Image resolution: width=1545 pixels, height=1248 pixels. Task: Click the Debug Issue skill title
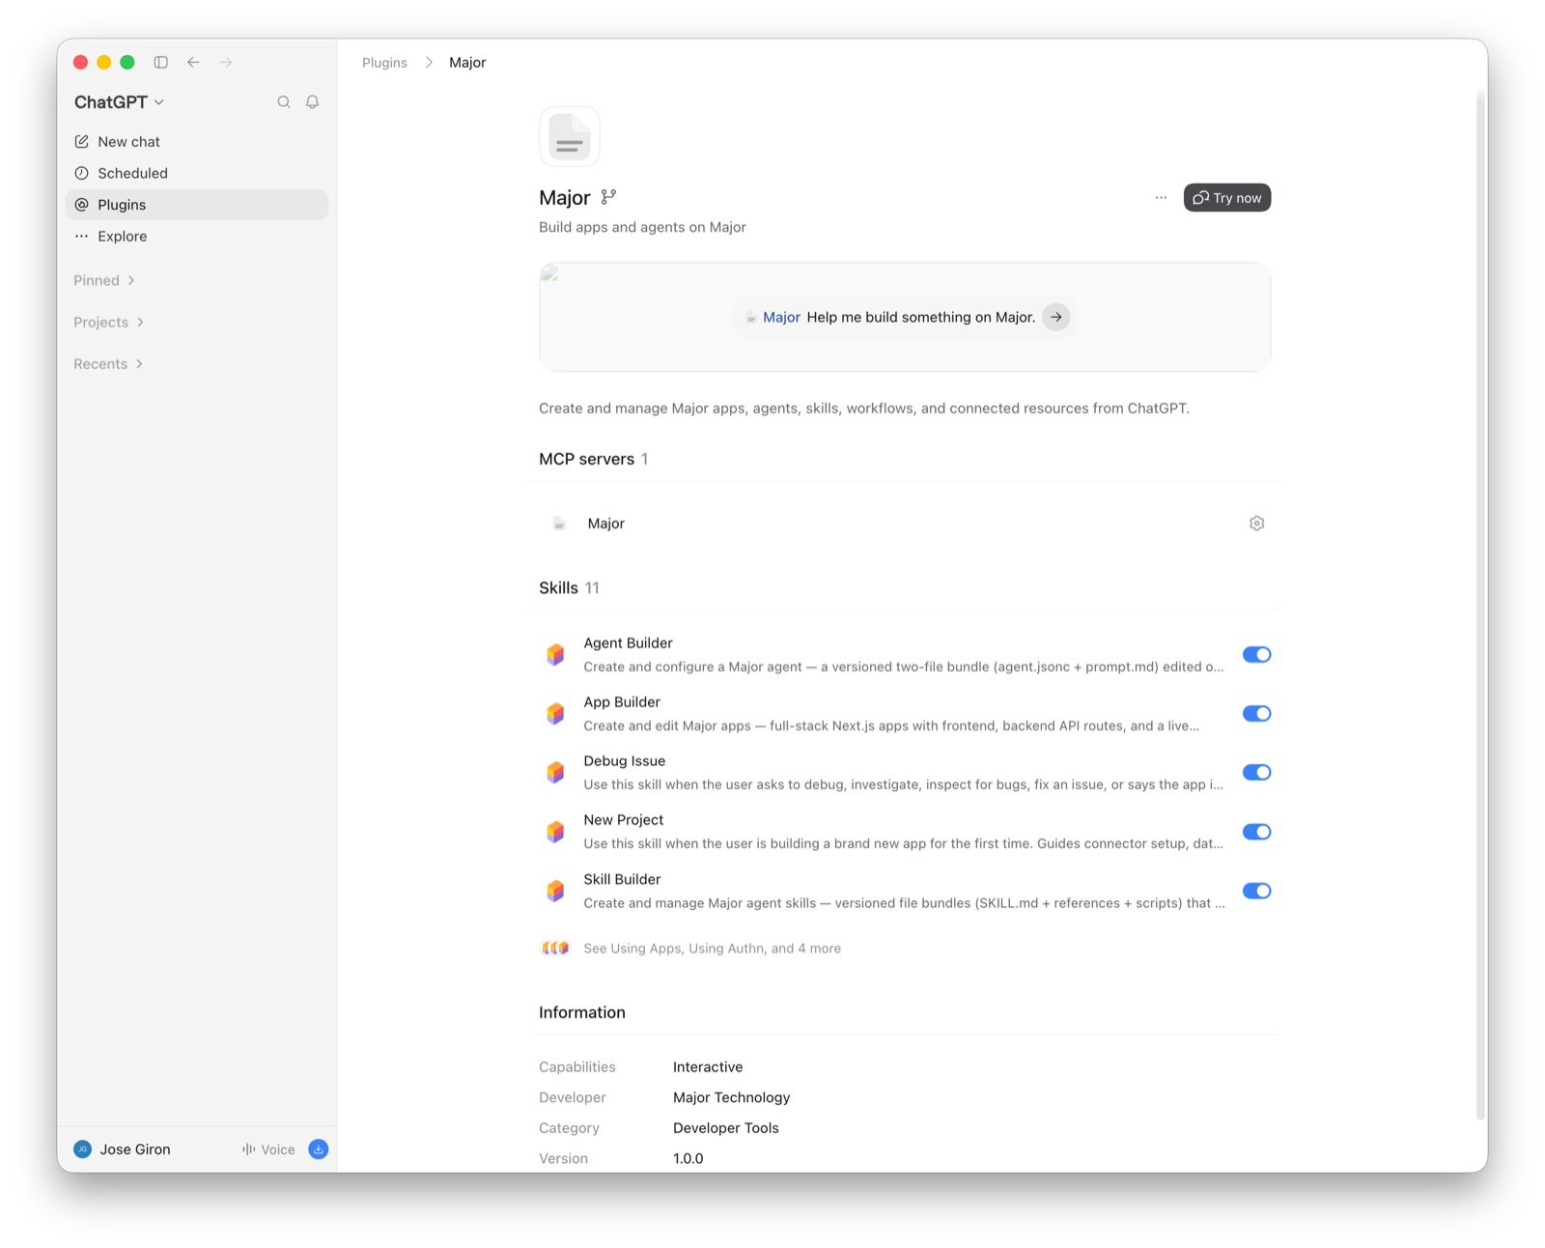(625, 760)
